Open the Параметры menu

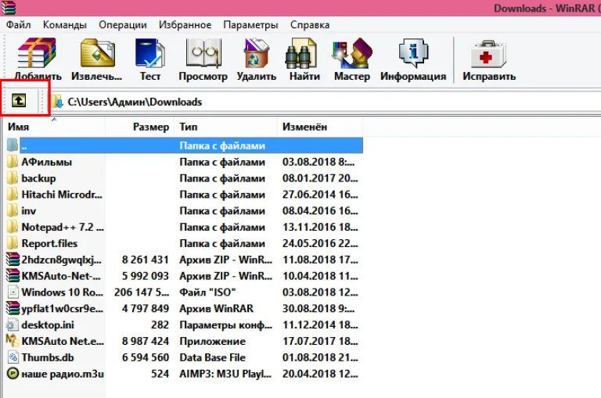click(x=250, y=25)
